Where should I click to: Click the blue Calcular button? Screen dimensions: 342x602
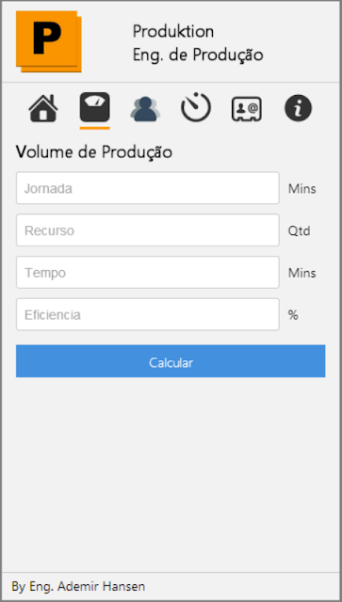[171, 361]
